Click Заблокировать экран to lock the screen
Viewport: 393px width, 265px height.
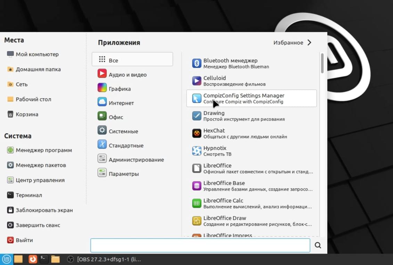coord(40,210)
